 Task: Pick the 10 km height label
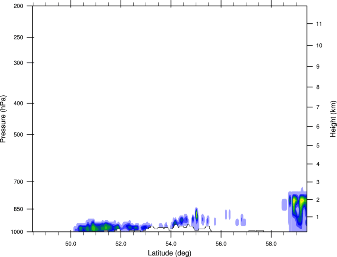tap(319, 45)
